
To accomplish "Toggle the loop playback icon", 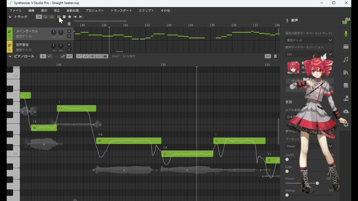I will point(45,17).
